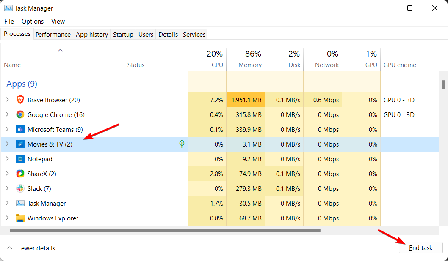This screenshot has height=261, width=448.
Task: Expand the ShareX process group
Action: (8, 174)
